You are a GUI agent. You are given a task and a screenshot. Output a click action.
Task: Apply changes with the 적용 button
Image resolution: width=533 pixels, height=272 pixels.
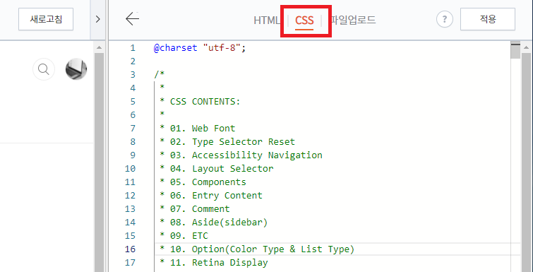click(x=488, y=19)
